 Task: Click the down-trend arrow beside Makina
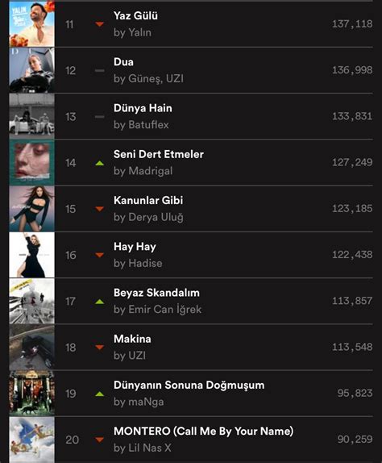(x=100, y=348)
